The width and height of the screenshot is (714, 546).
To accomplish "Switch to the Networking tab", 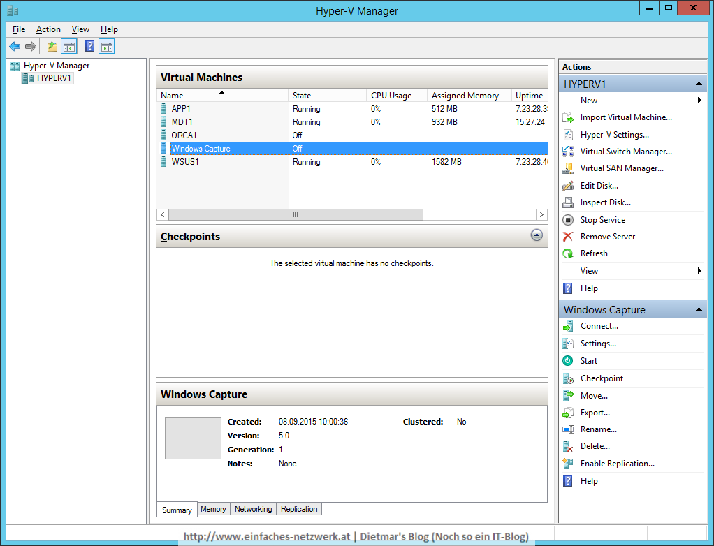I will tap(253, 509).
